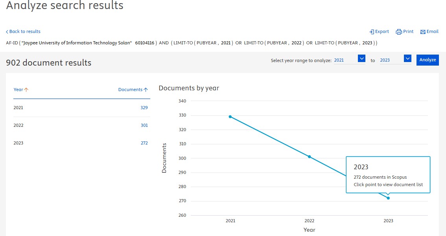Click the 2022 data point on chart
The width and height of the screenshot is (446, 236).
[x=309, y=157]
